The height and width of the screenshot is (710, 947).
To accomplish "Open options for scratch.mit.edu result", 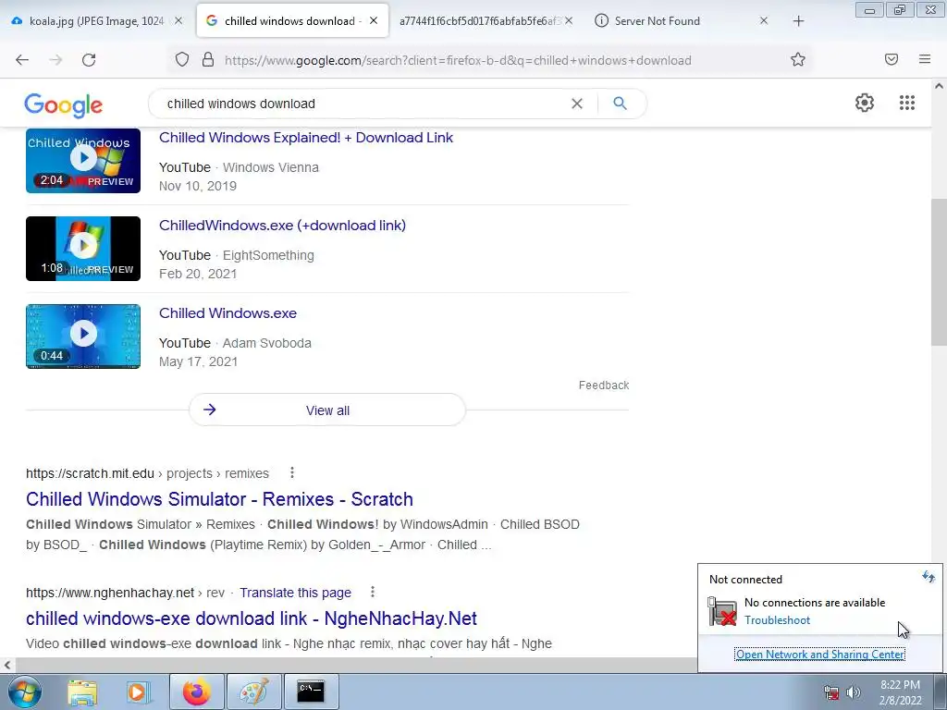I will pos(292,472).
